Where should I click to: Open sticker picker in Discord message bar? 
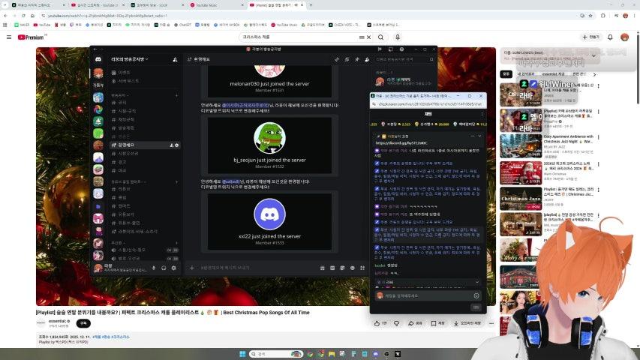click(x=342, y=268)
